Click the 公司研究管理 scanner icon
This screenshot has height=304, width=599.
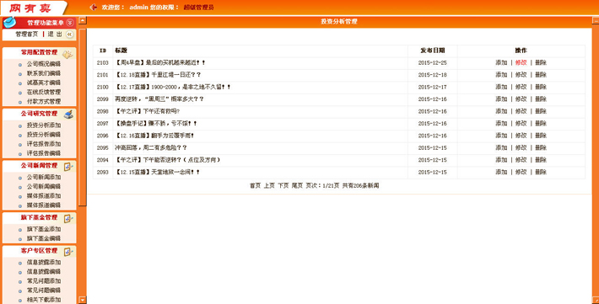(68, 114)
